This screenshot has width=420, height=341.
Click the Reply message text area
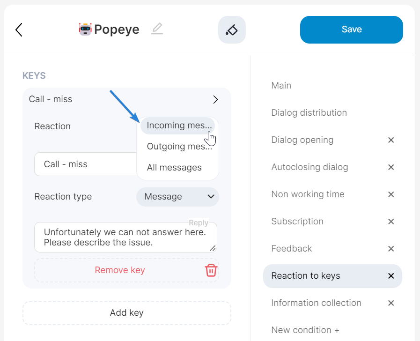[125, 237]
